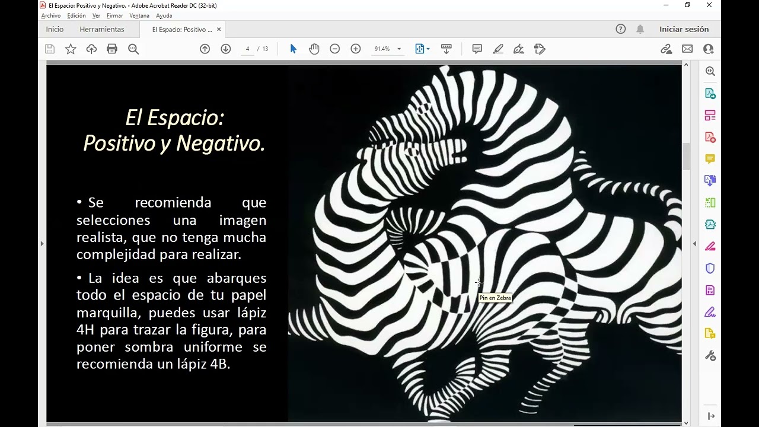Click the Pin en Zebra tooltip label
Viewport: 759px width, 427px height.
click(495, 298)
